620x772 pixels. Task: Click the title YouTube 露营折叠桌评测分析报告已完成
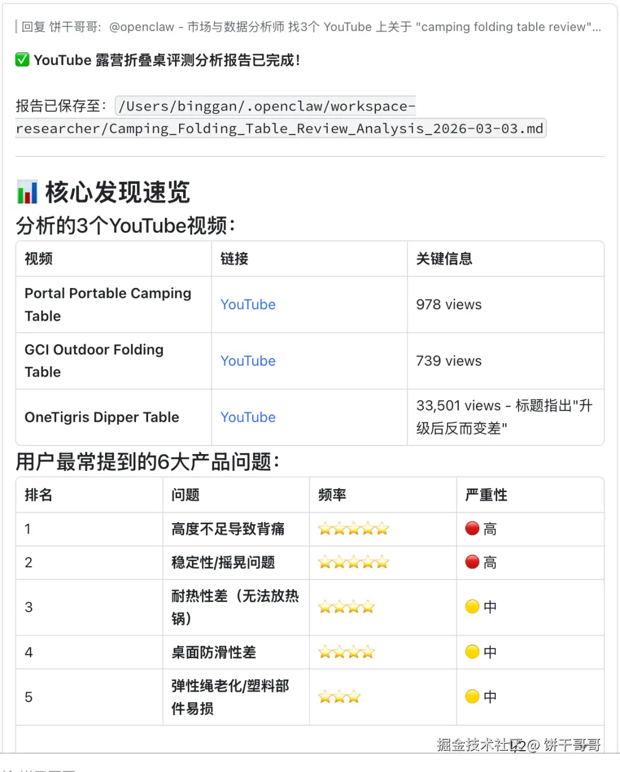[x=167, y=60]
